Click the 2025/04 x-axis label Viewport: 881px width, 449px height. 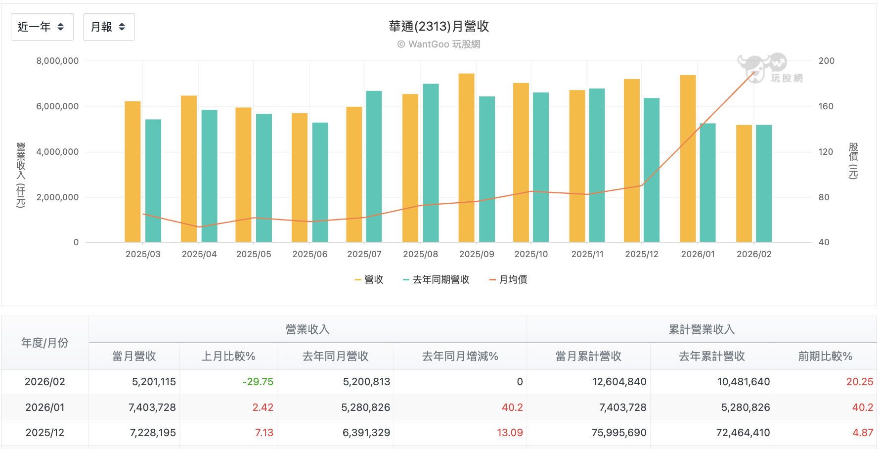click(x=199, y=254)
